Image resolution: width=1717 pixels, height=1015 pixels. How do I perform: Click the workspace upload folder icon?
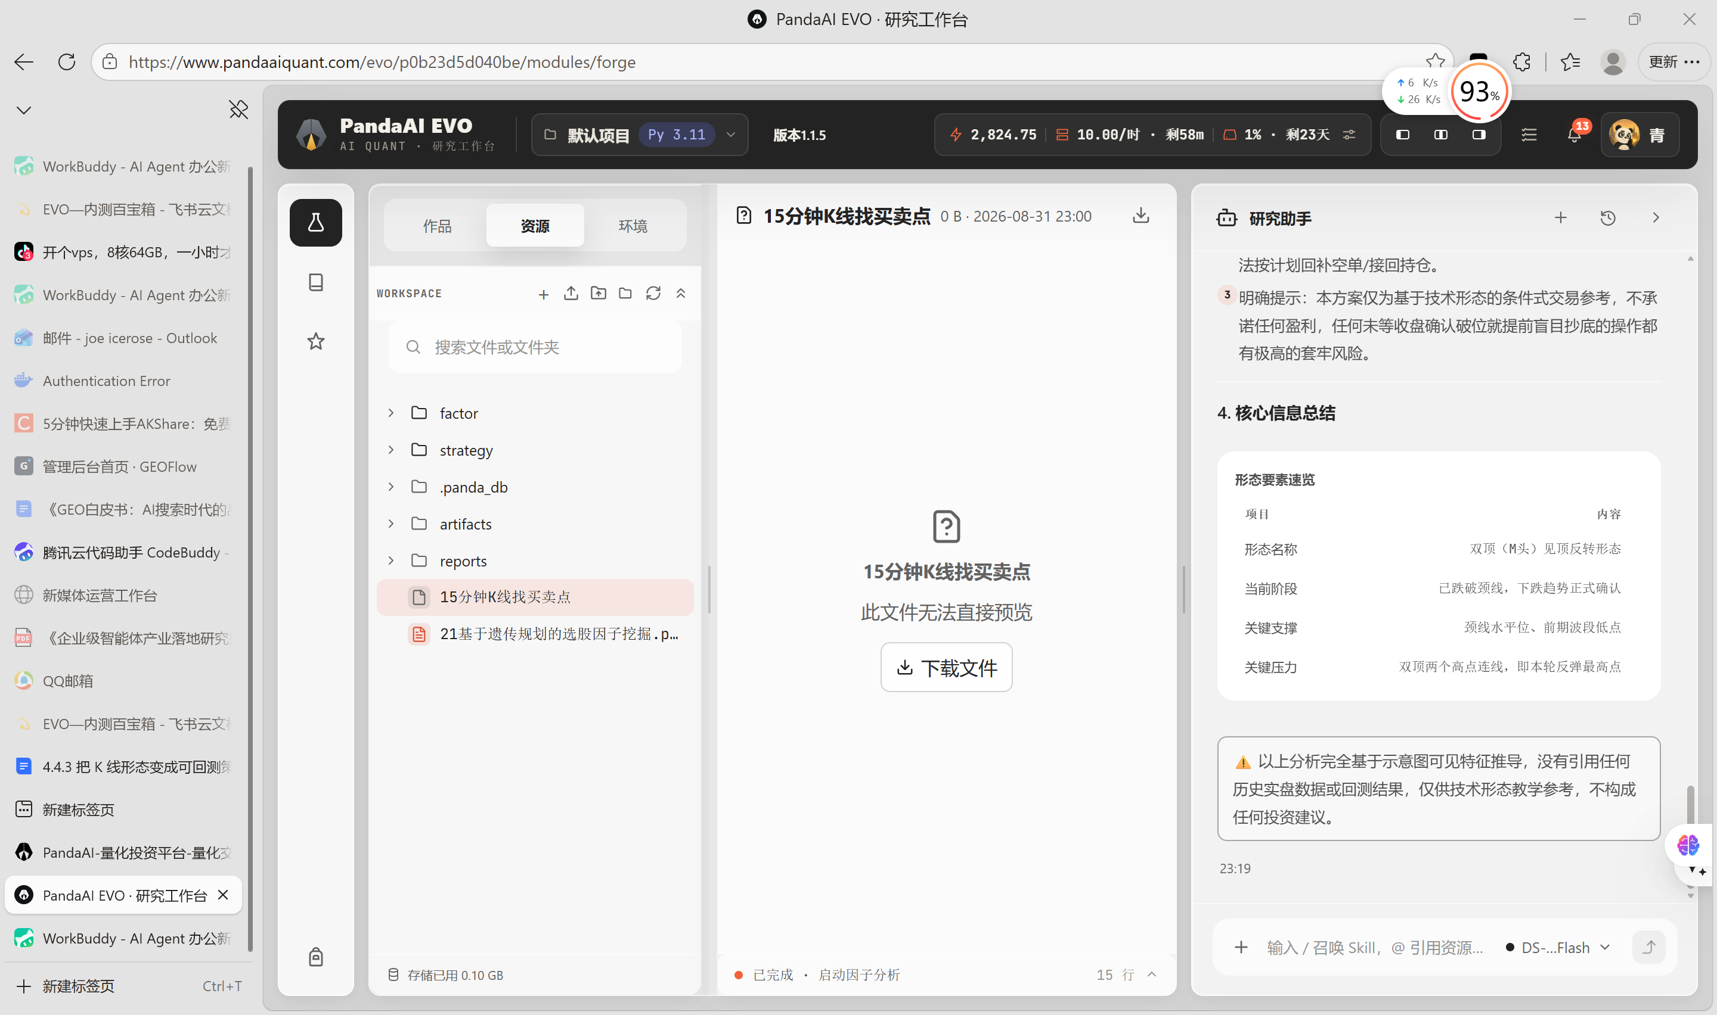coord(598,294)
